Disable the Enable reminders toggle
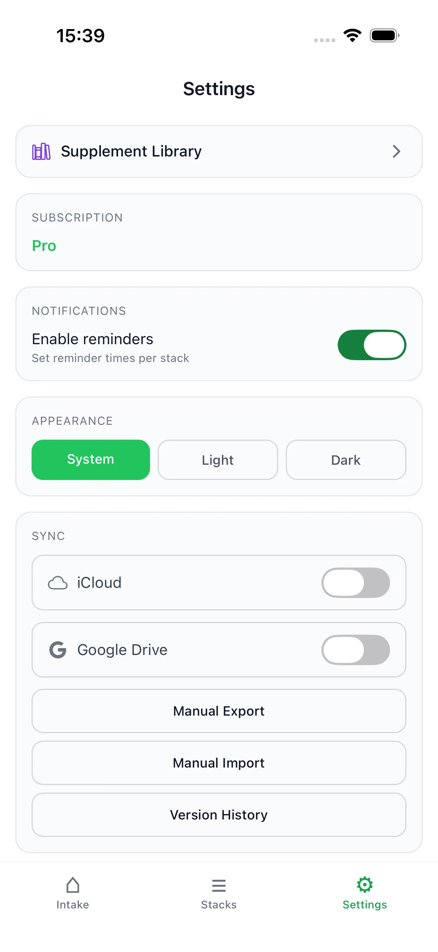This screenshot has width=438, height=952. coord(372,345)
